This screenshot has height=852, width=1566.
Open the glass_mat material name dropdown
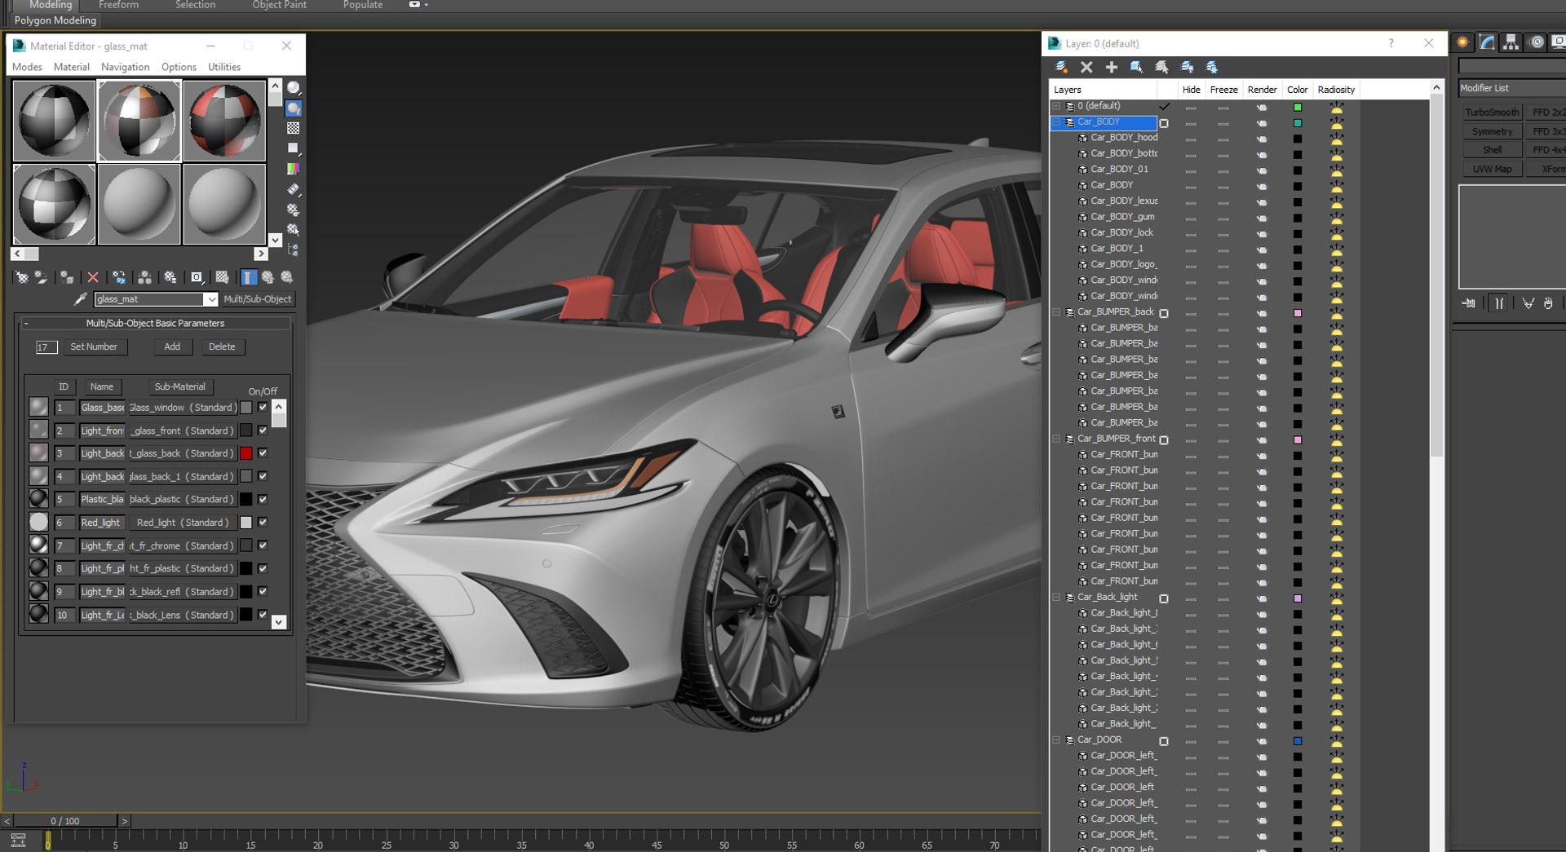tap(210, 299)
